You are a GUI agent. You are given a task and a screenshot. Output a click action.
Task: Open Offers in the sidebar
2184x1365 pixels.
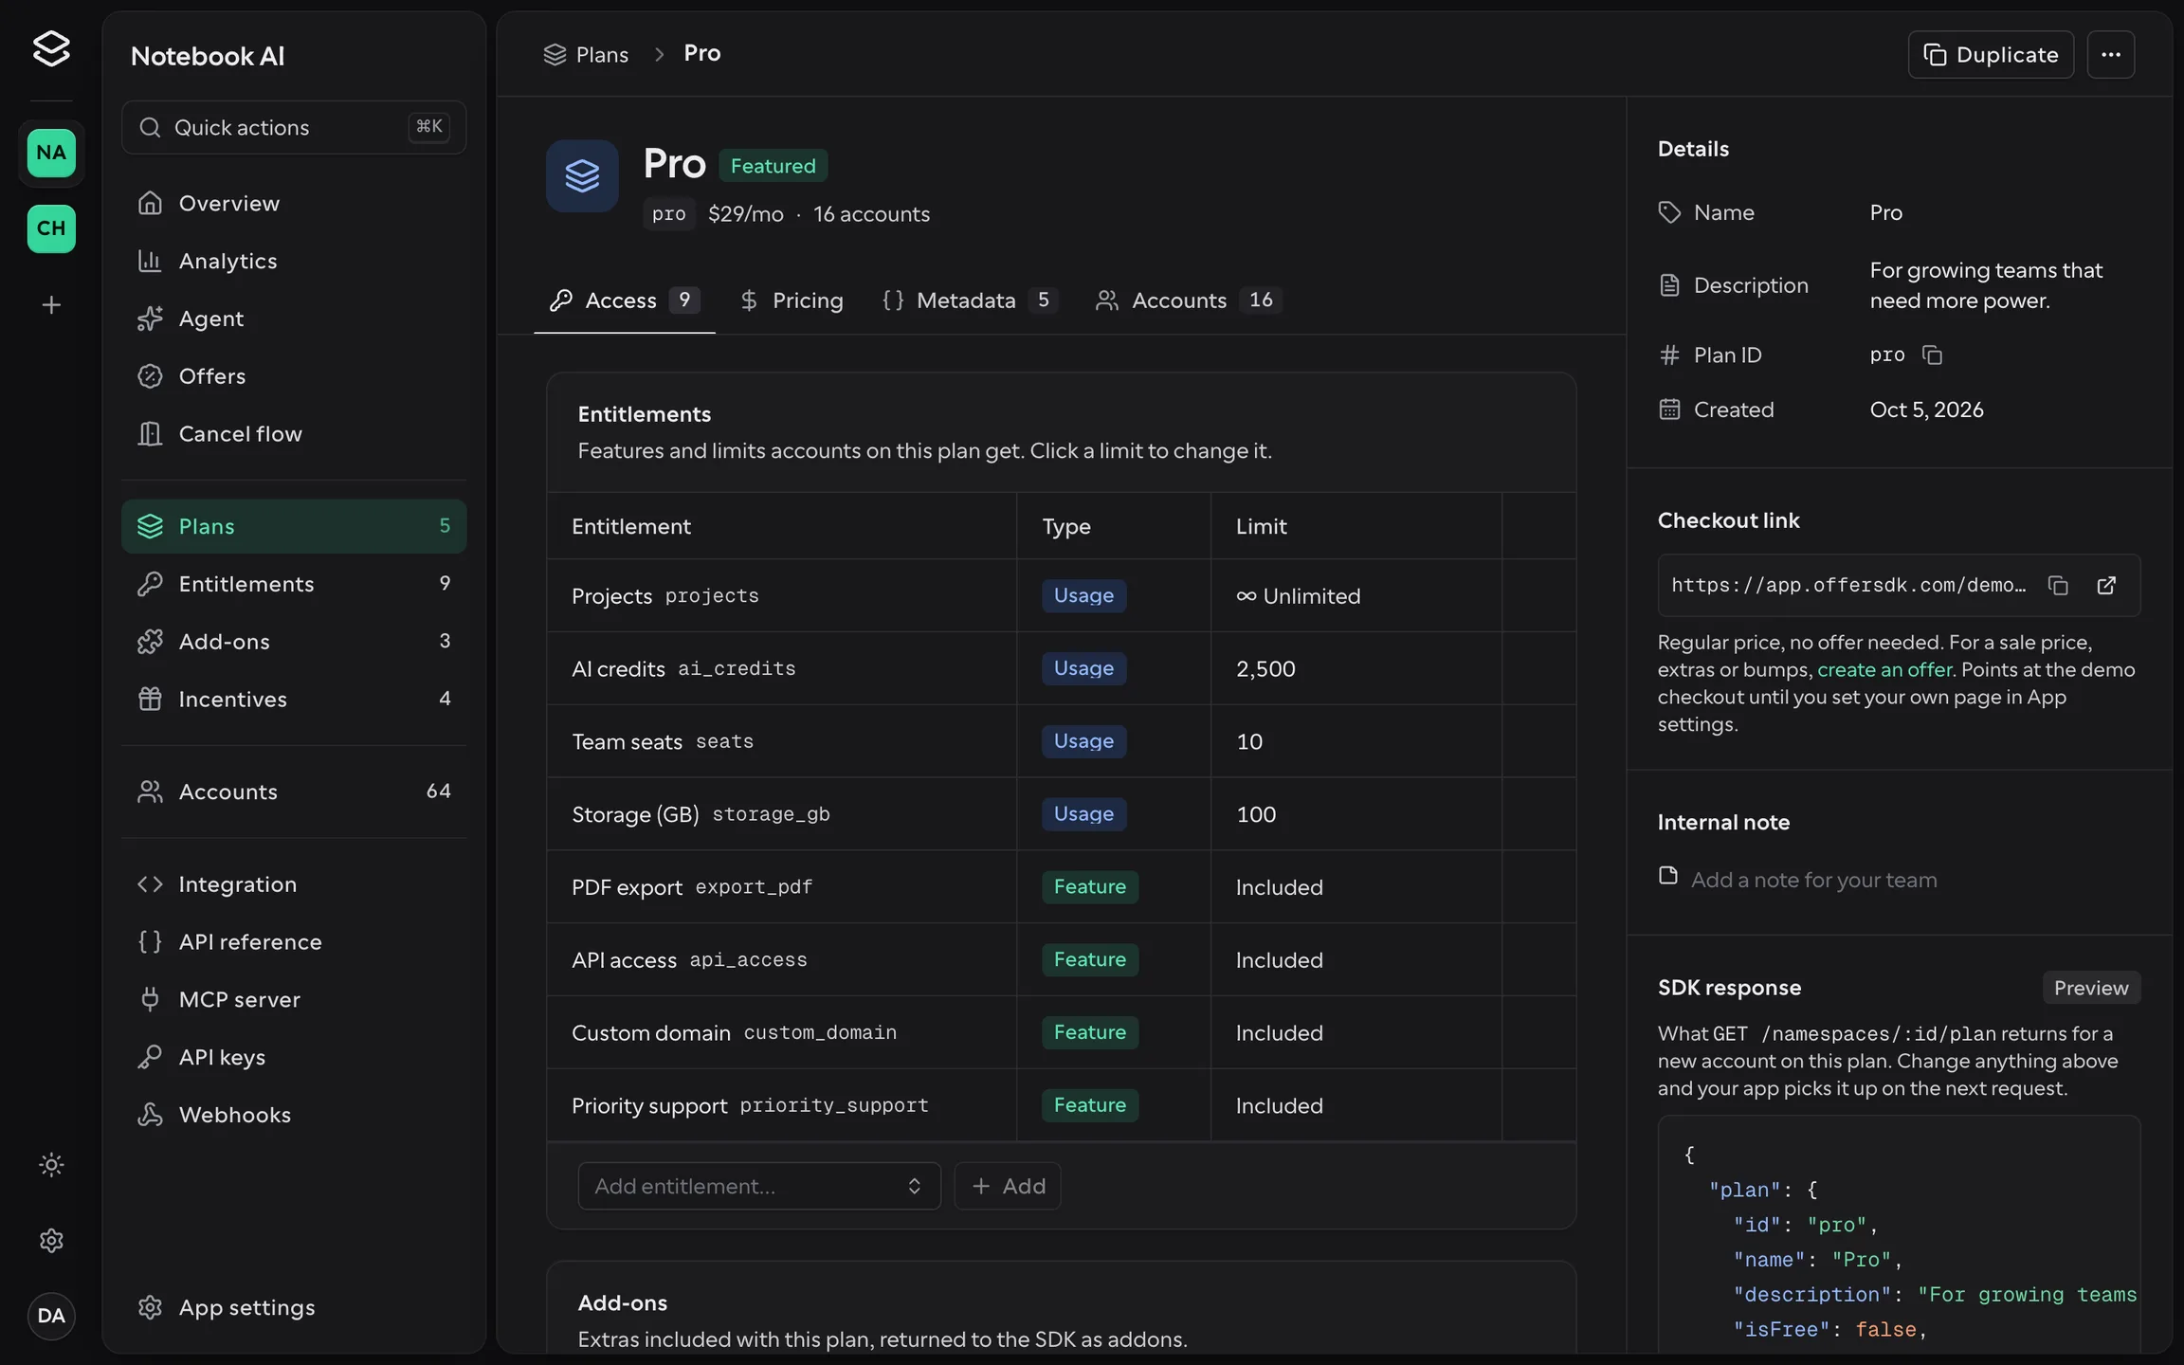pyautogui.click(x=294, y=376)
